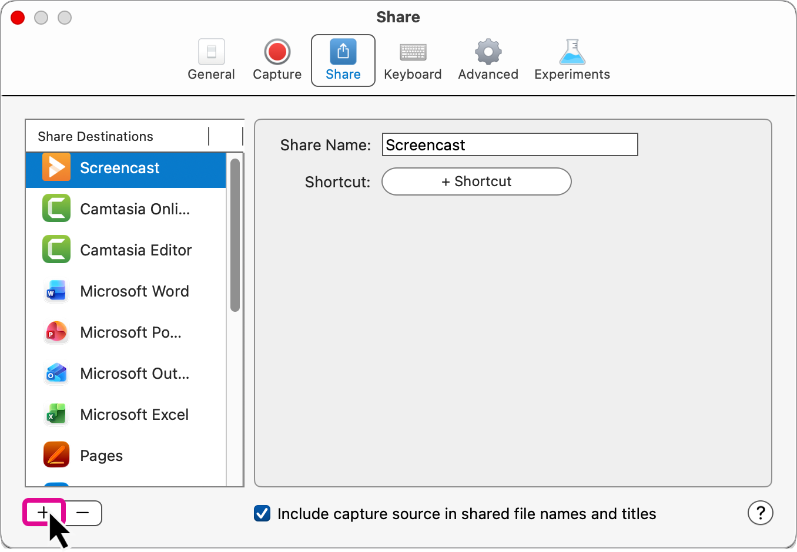Add a new share destination with plus
Image resolution: width=797 pixels, height=552 pixels.
(43, 513)
